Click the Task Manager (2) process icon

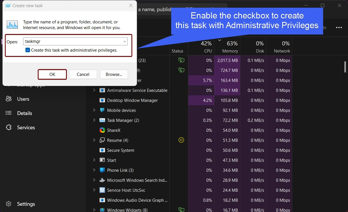point(102,120)
